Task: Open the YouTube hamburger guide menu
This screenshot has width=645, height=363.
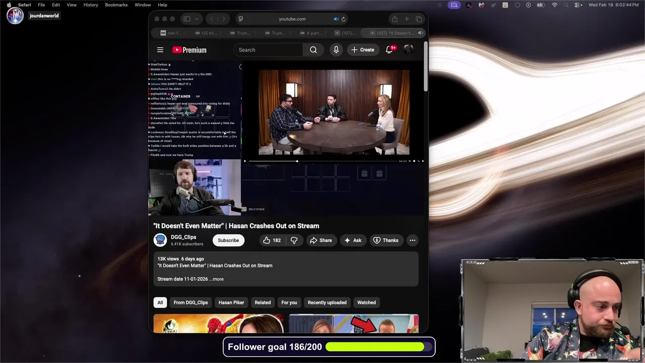Action: (160, 50)
